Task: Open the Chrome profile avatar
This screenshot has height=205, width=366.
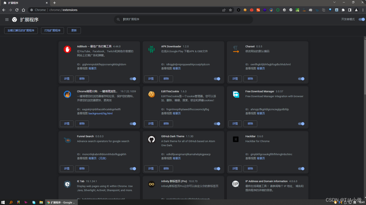Action: [356, 10]
